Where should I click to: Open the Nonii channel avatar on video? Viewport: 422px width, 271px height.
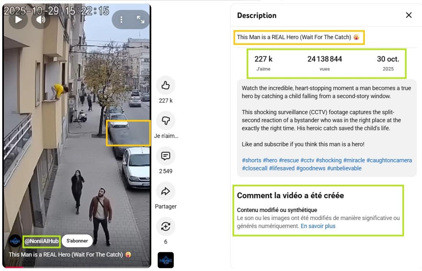point(15,241)
